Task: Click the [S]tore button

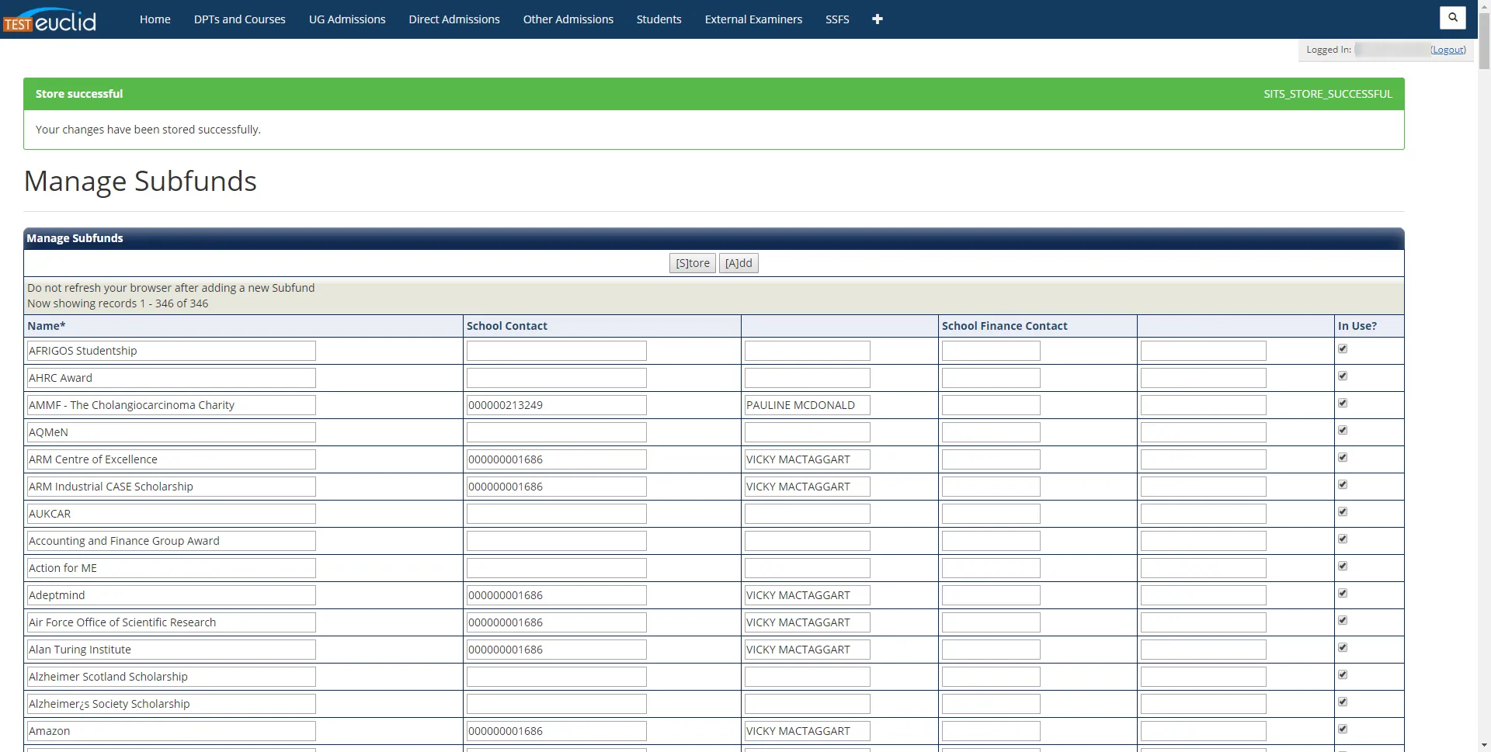Action: point(692,263)
